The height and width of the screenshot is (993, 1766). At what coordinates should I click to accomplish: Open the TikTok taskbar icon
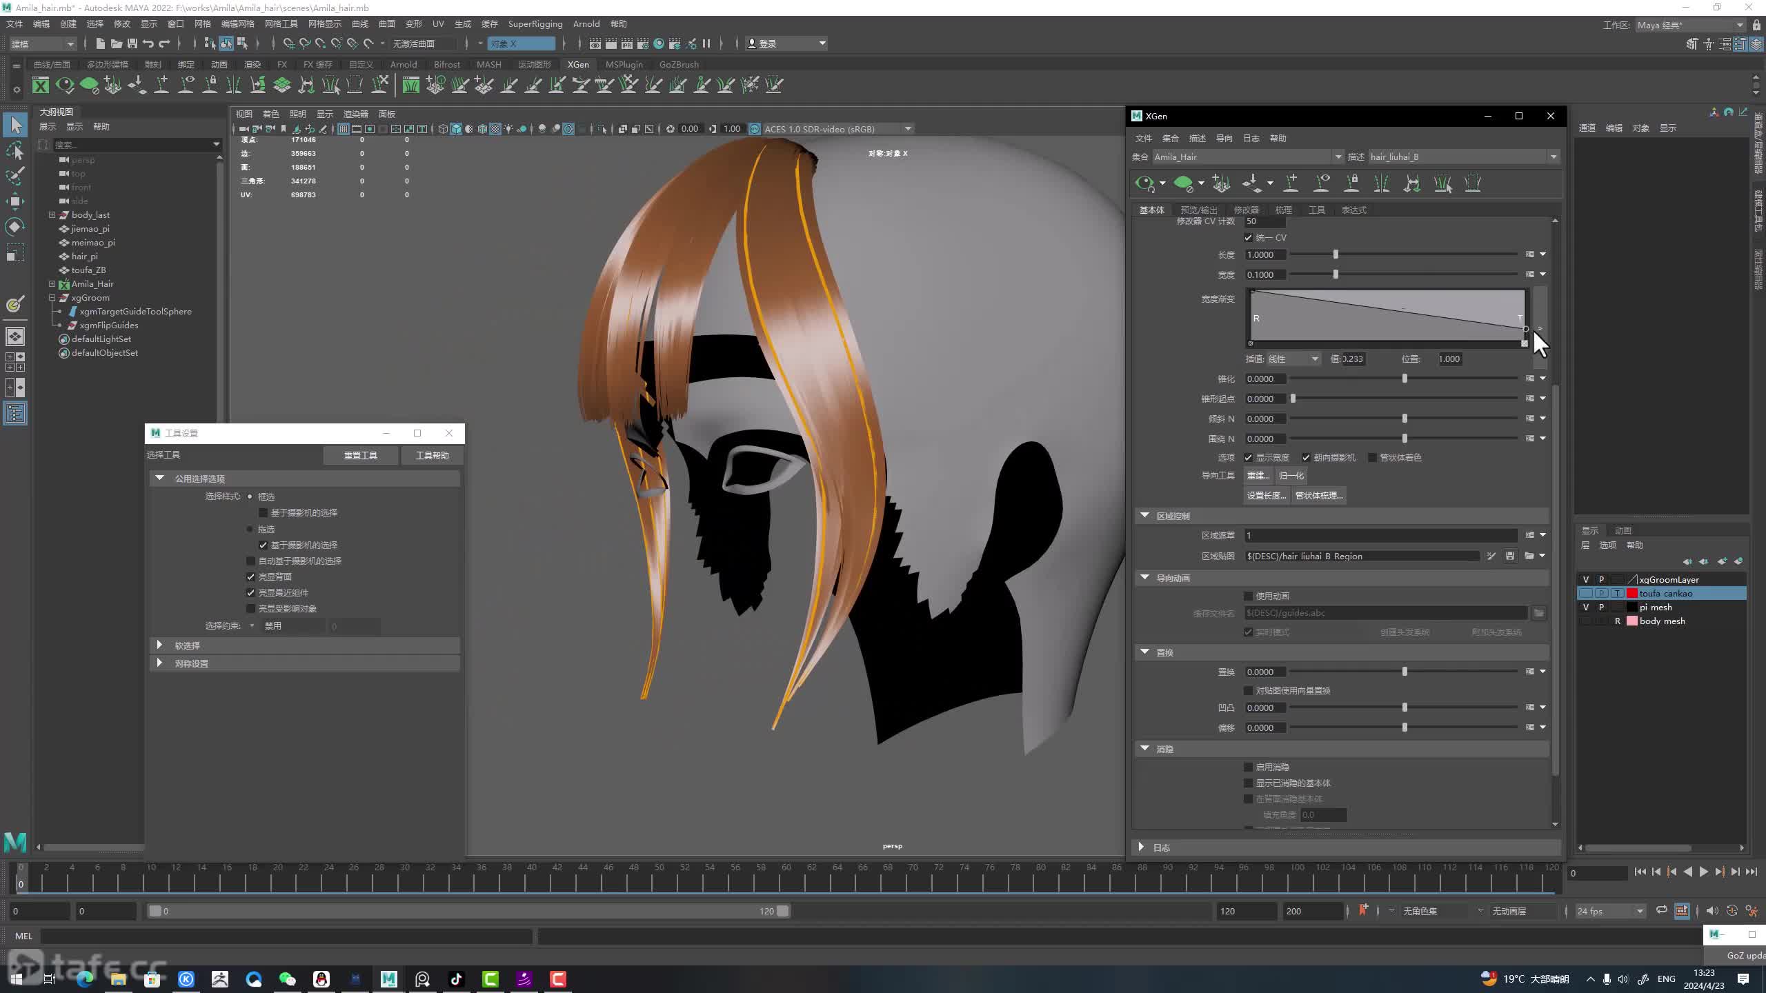coord(457,979)
